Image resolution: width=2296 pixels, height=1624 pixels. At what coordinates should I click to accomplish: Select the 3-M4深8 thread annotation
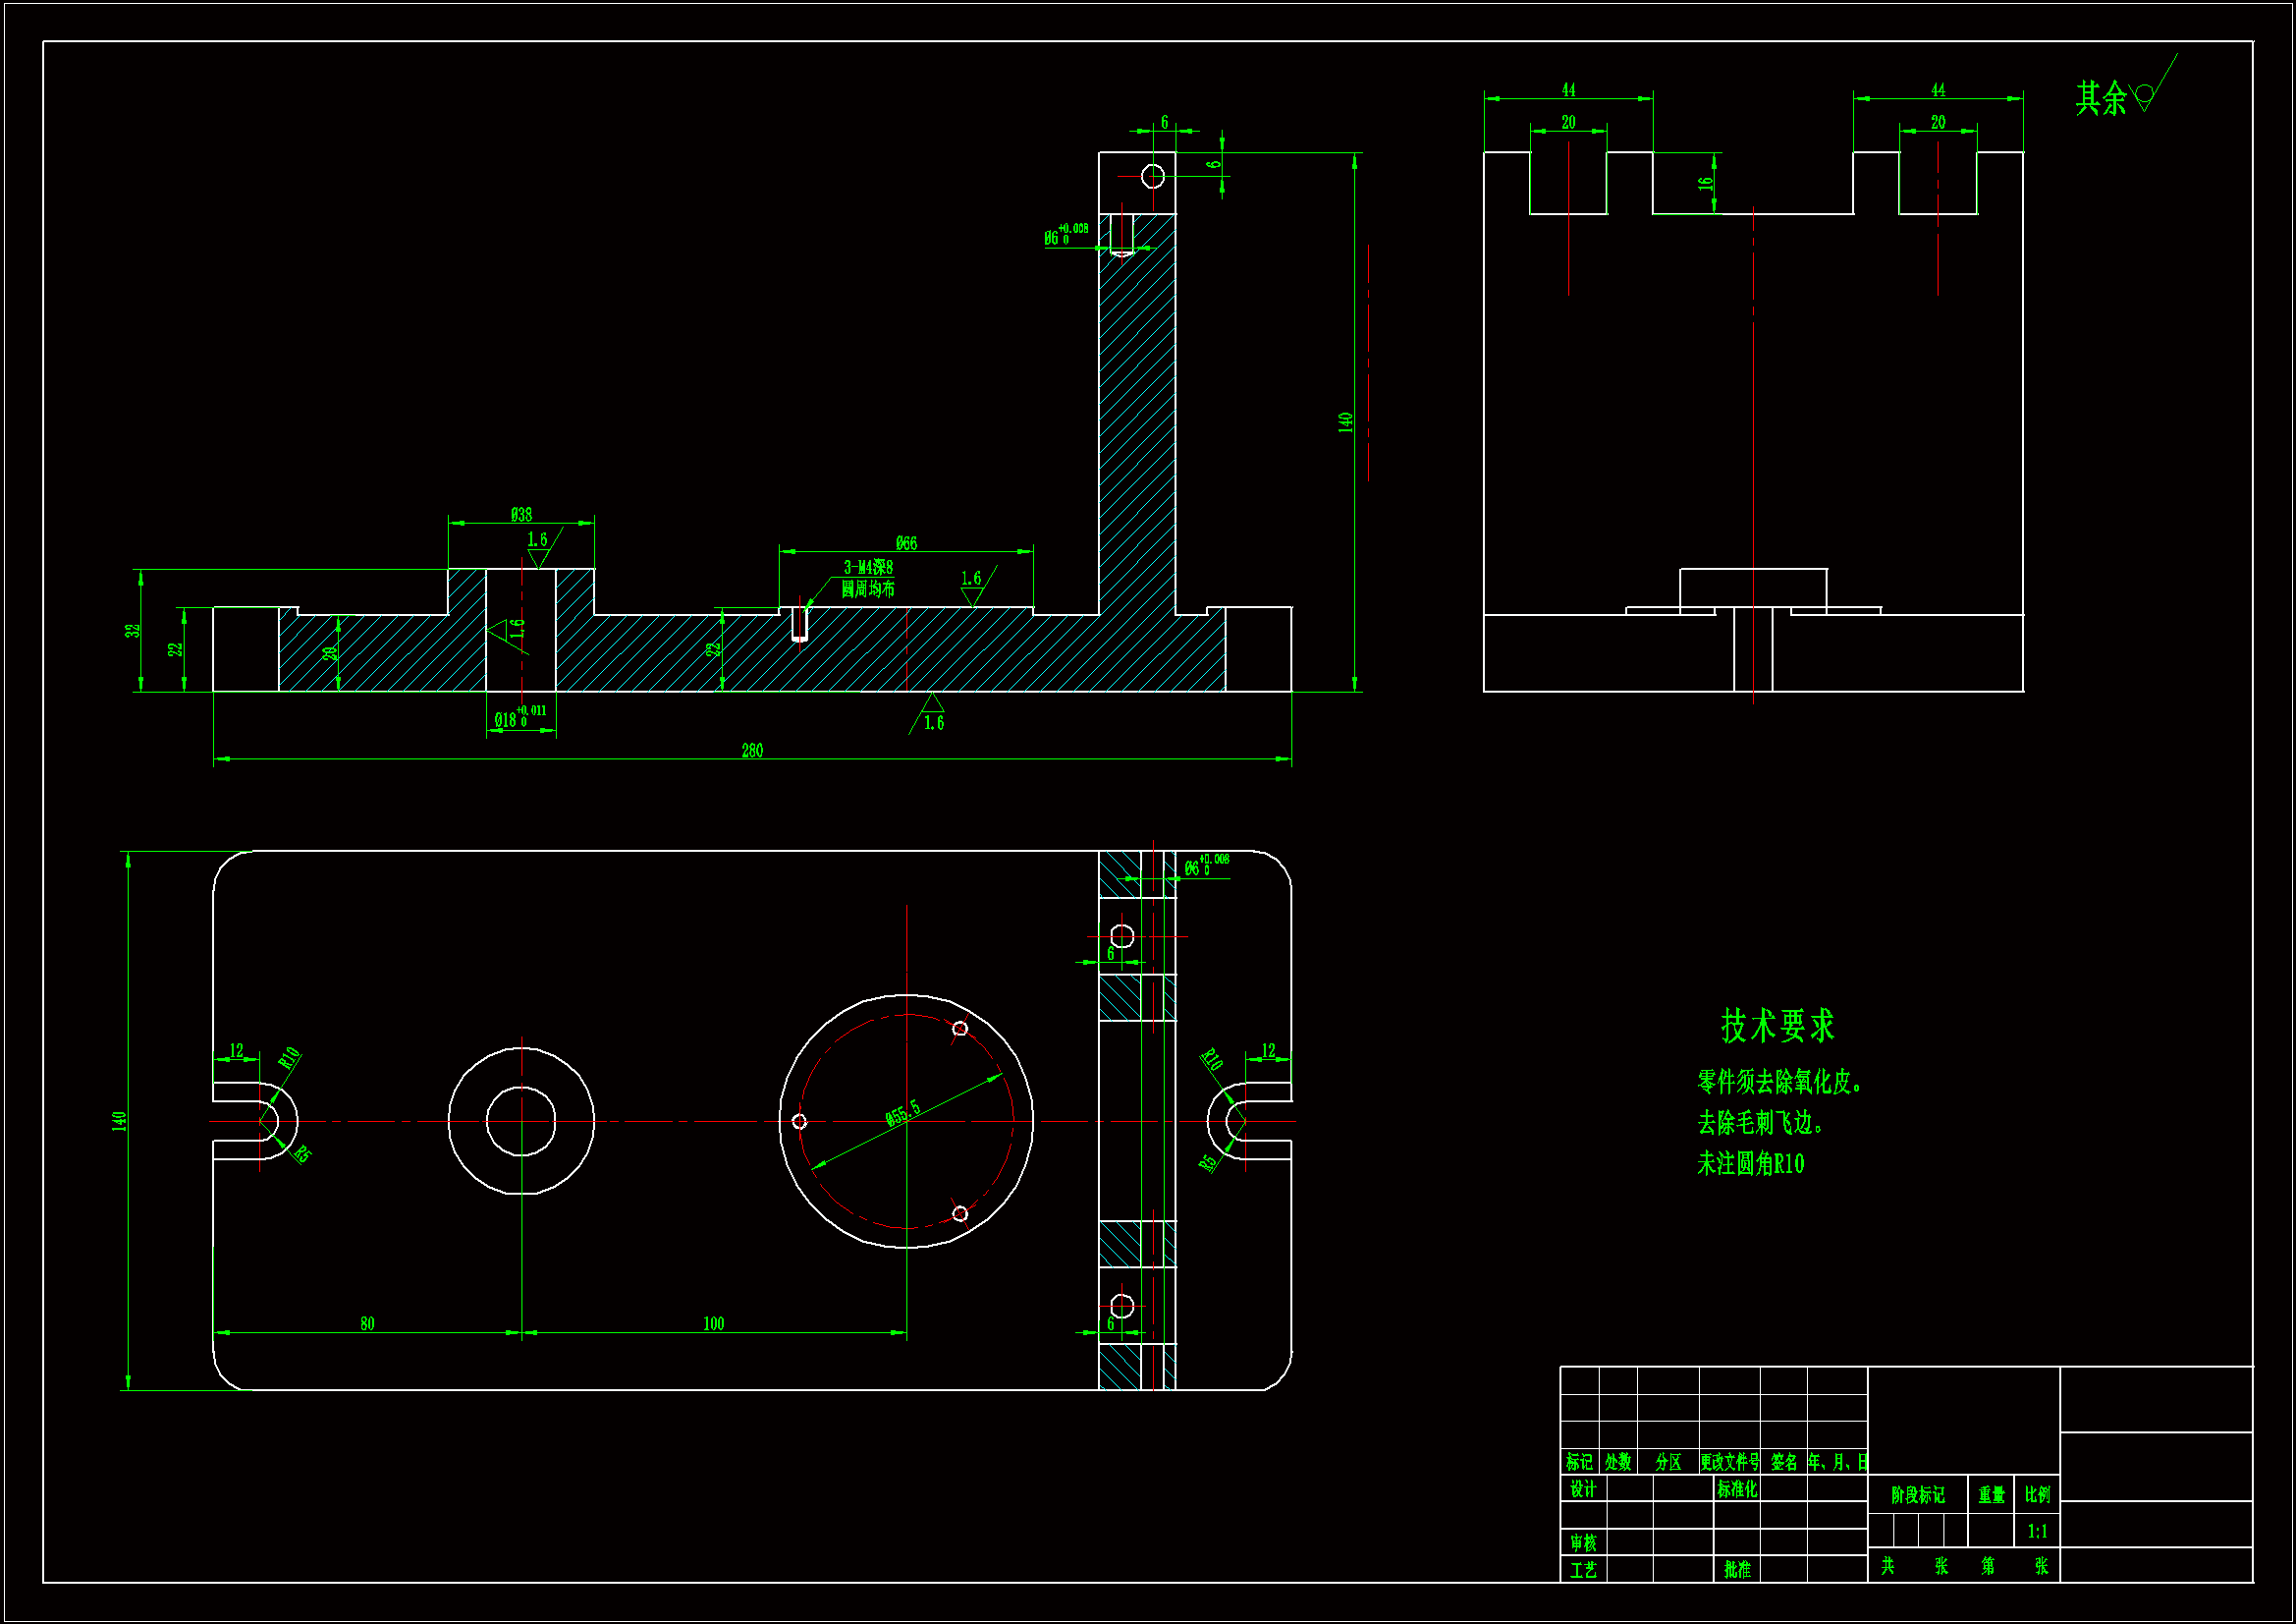pyautogui.click(x=867, y=567)
